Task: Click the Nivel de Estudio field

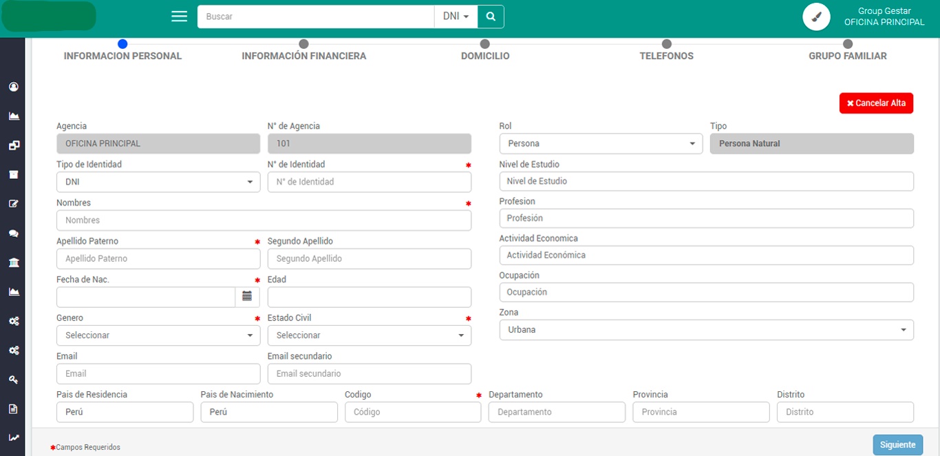Action: point(707,181)
